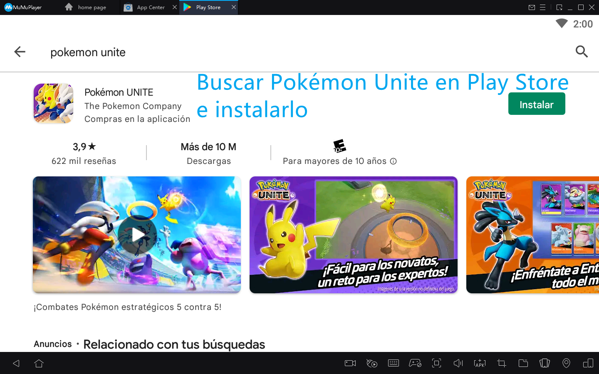Play the Pokémon UNITE trailer video

click(137, 235)
